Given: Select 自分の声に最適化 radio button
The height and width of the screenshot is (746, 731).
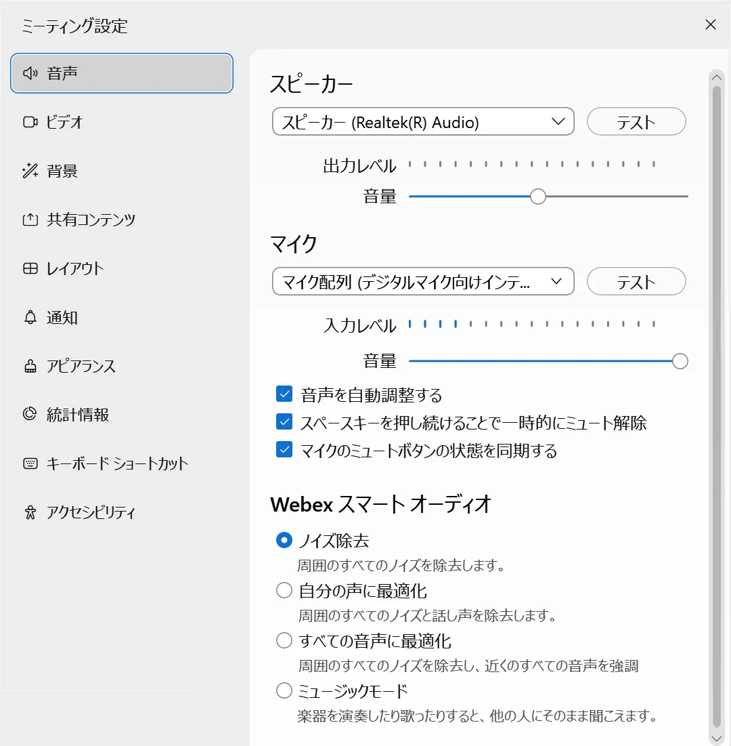Looking at the screenshot, I should point(284,591).
